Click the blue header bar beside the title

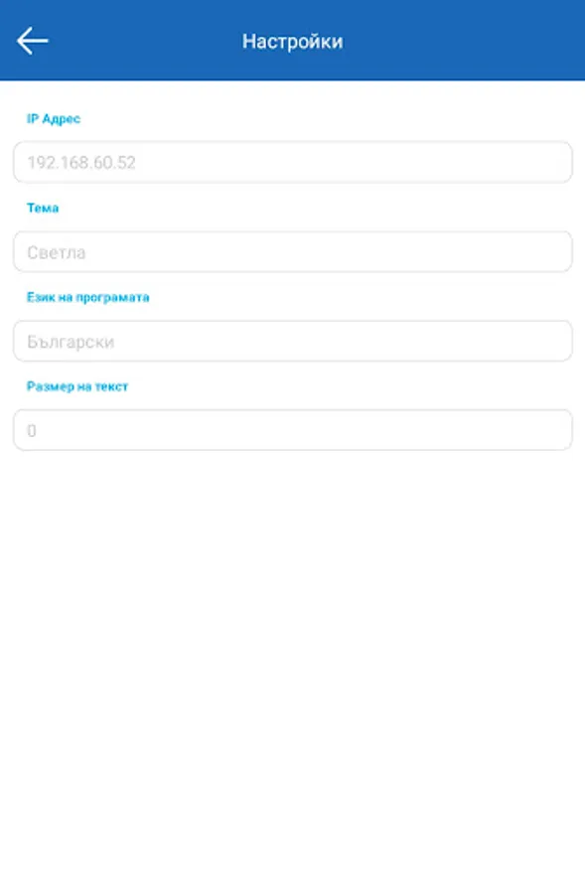click(x=456, y=41)
